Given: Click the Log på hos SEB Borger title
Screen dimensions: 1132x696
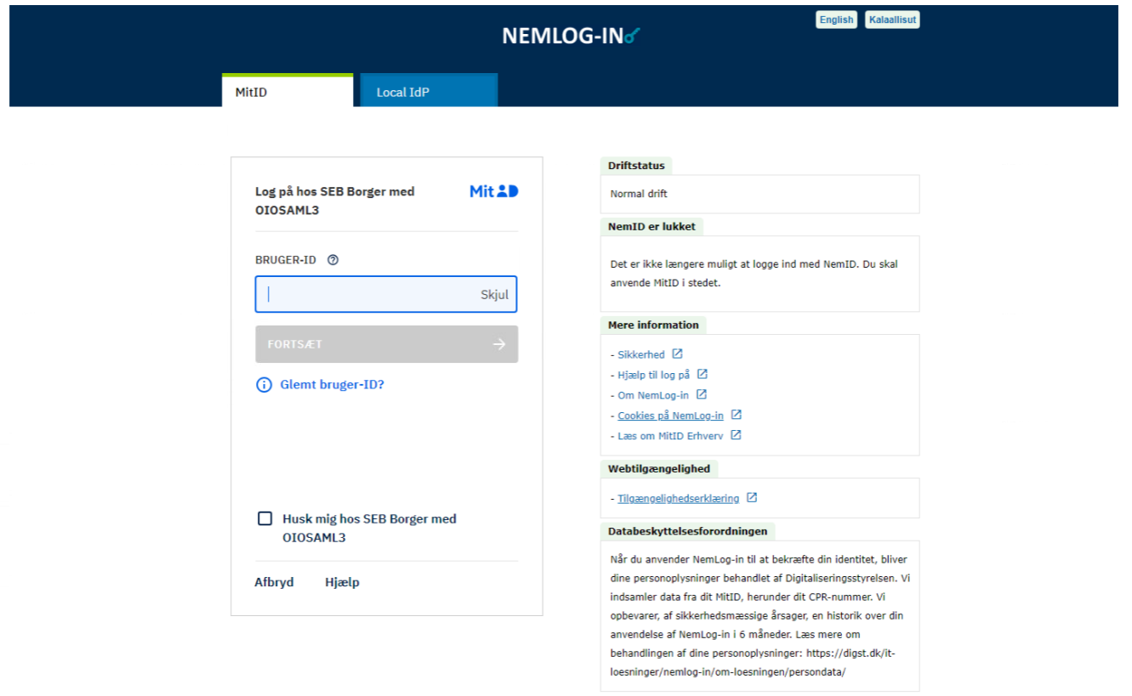Looking at the screenshot, I should pos(335,201).
